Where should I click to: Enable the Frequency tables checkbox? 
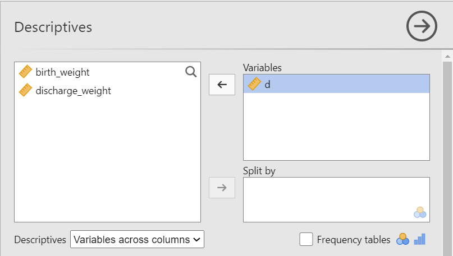(x=306, y=240)
